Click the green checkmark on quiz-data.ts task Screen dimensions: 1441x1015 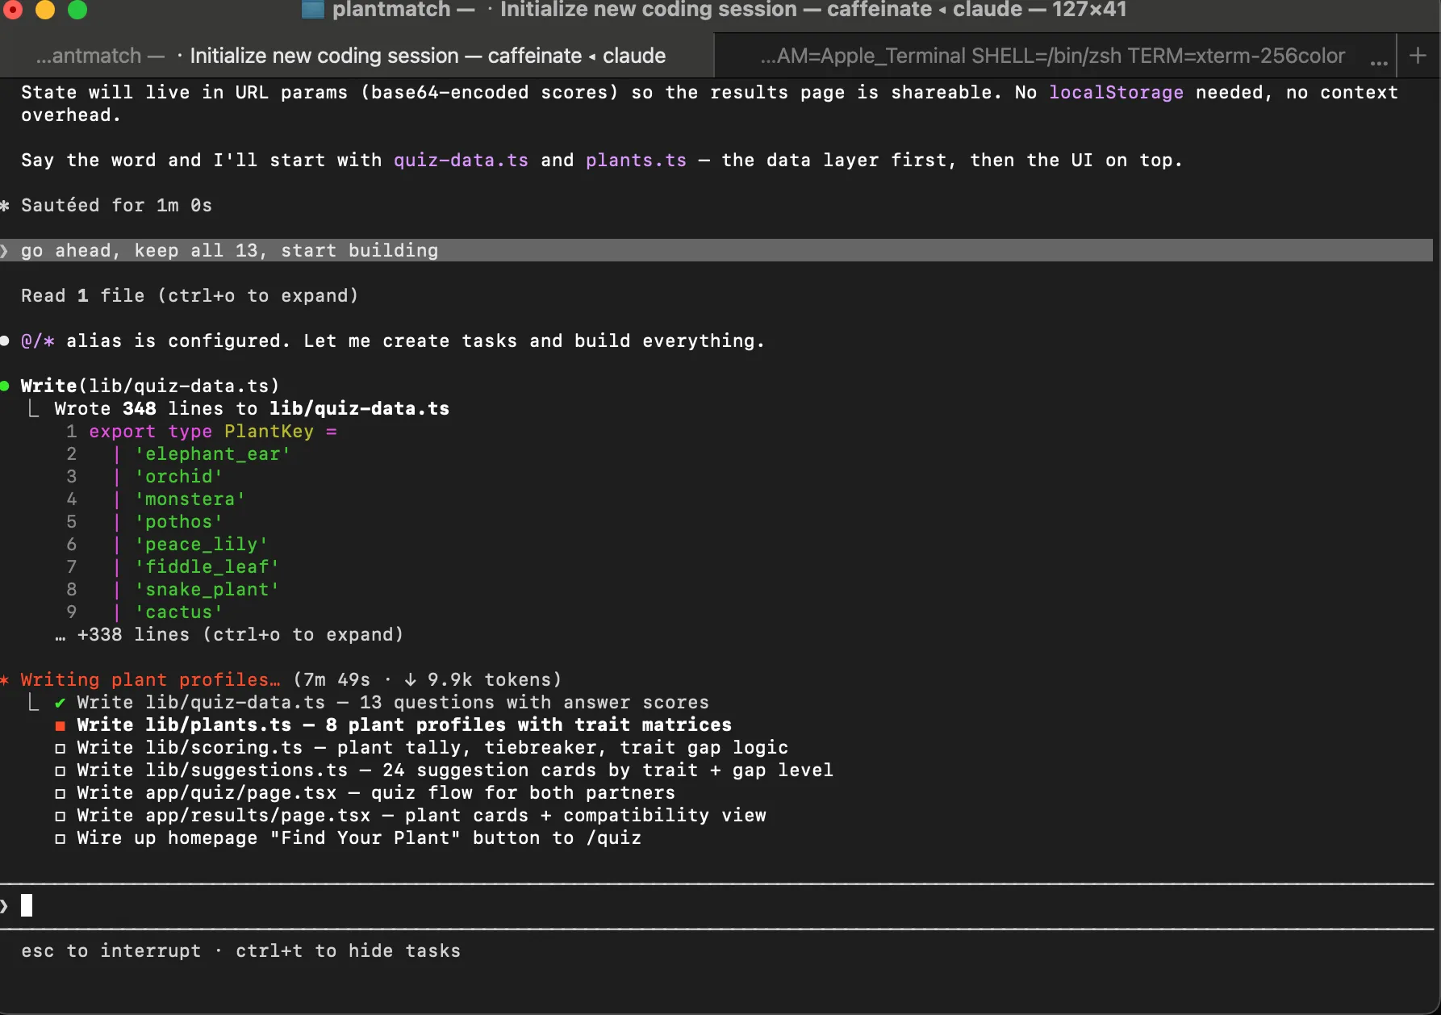click(x=60, y=703)
